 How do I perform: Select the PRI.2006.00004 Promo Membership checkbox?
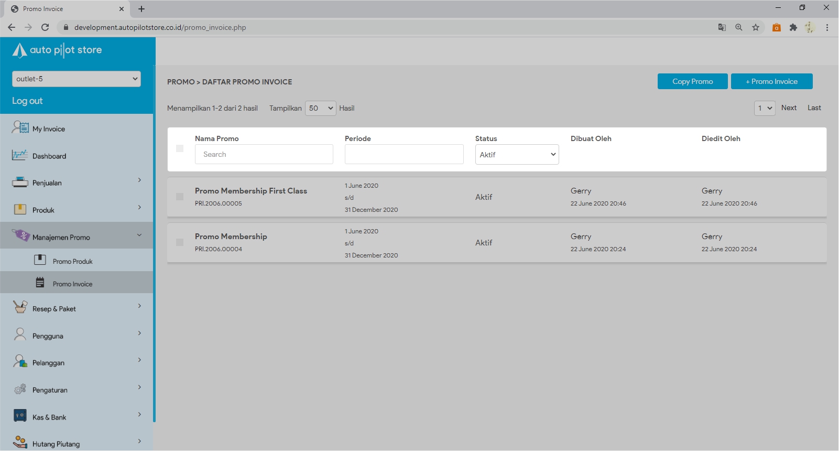point(180,242)
